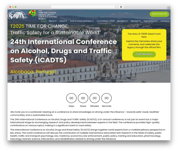Go to the Home menu item
The image size is (178, 151).
pyautogui.click(x=44, y=21)
